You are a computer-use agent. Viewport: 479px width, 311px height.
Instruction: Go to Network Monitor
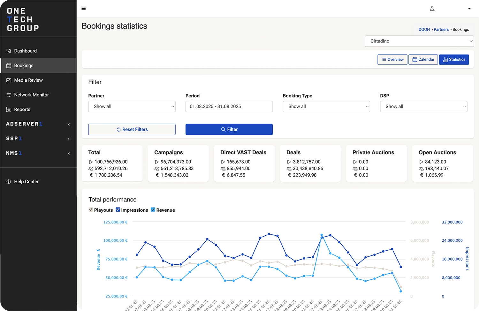click(38, 95)
